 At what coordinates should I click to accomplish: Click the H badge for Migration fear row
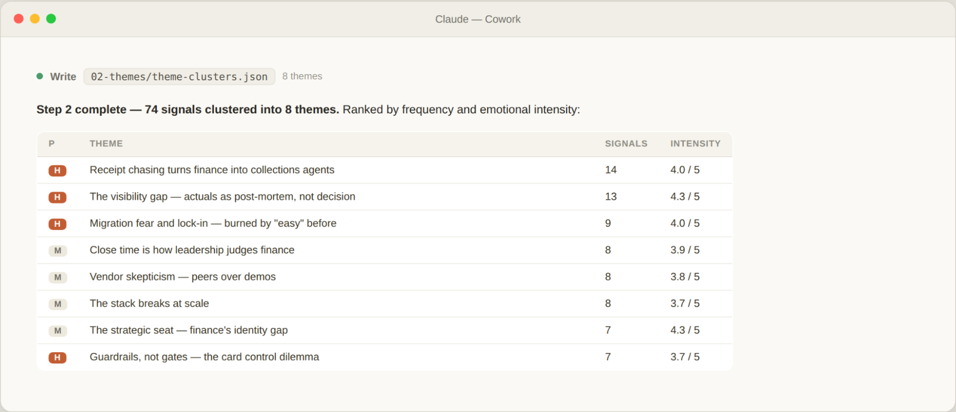click(x=58, y=224)
